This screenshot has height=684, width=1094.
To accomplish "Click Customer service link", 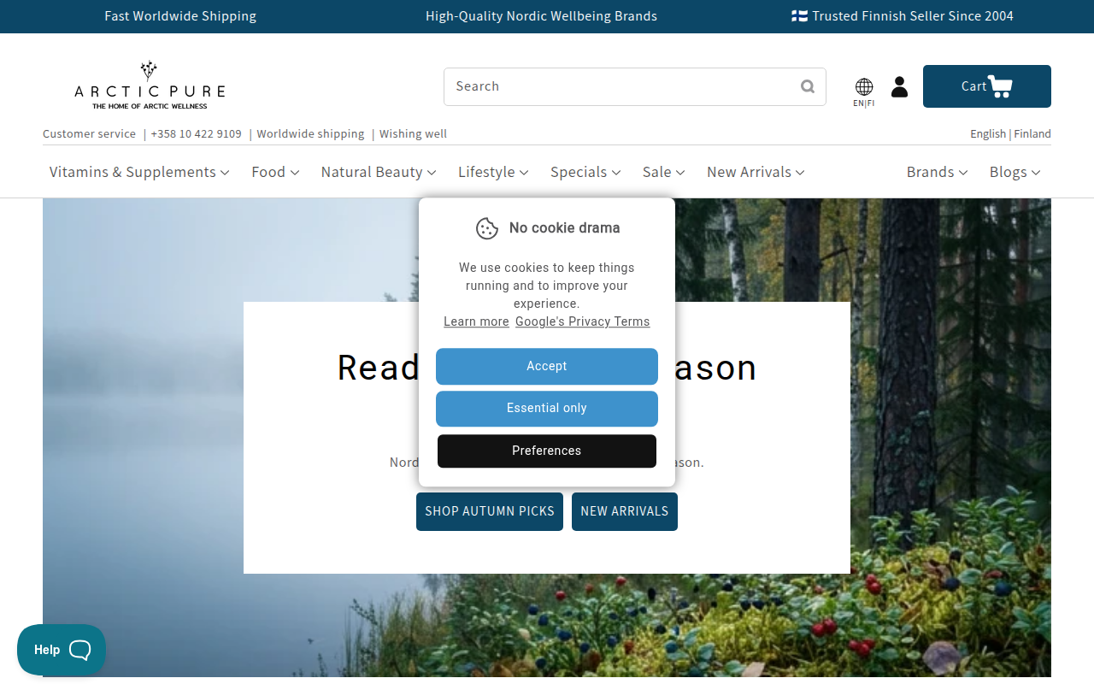I will click(89, 133).
